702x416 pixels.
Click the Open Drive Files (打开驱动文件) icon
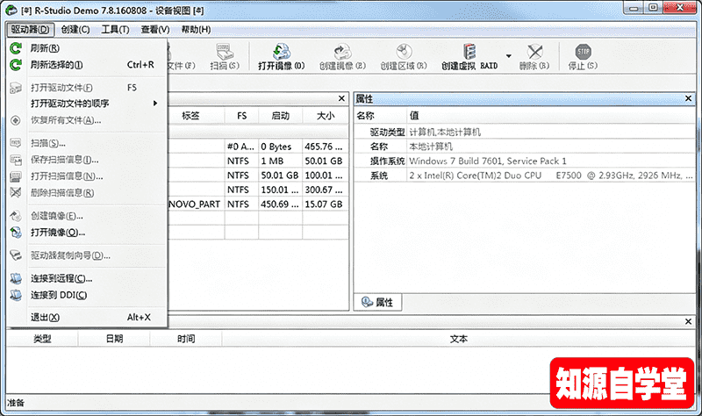pyautogui.click(x=16, y=88)
